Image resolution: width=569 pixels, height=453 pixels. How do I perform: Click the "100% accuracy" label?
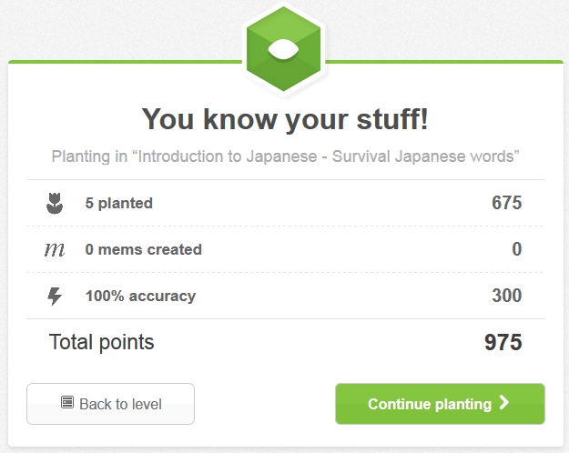pyautogui.click(x=140, y=296)
